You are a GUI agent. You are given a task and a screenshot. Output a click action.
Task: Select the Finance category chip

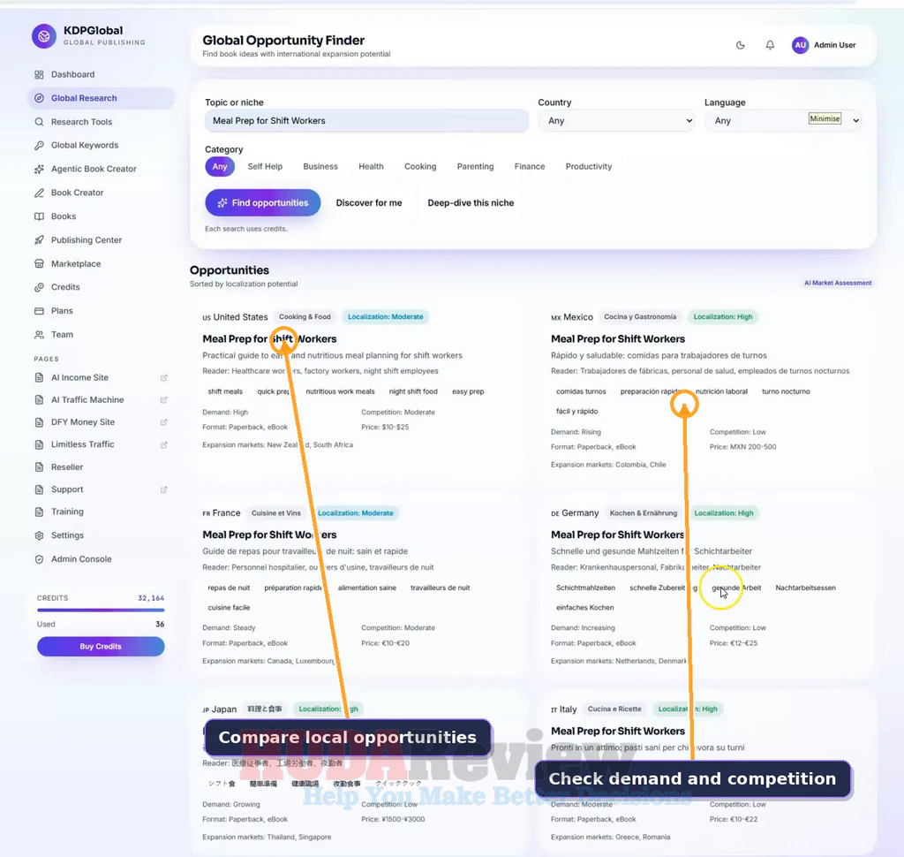530,167
